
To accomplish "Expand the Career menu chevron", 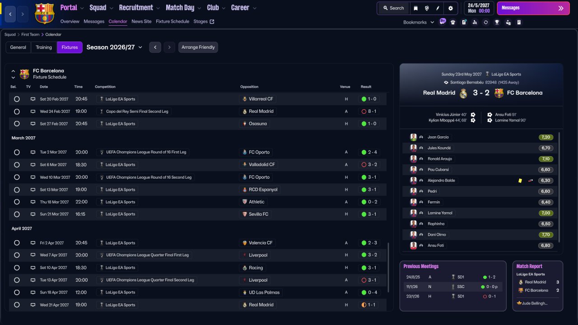I will click(x=255, y=8).
